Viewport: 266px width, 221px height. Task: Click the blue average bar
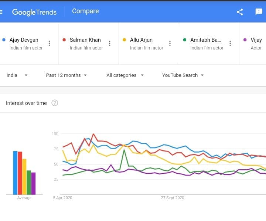(15, 173)
